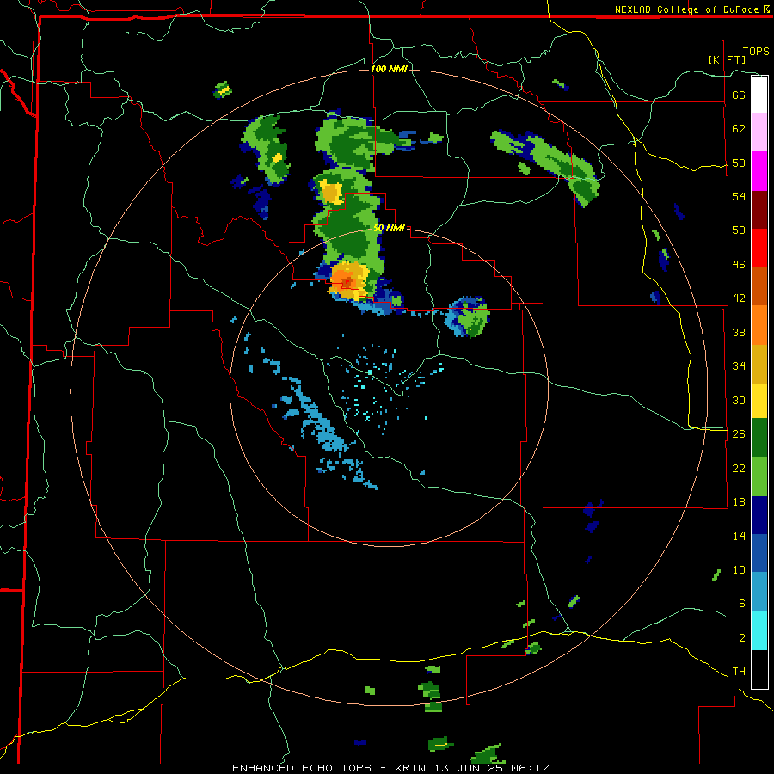Click the yellow 34 legend swatch
The height and width of the screenshot is (774, 774).
759,400
